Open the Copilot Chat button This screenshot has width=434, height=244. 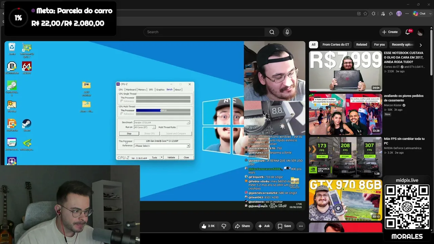coord(419,14)
